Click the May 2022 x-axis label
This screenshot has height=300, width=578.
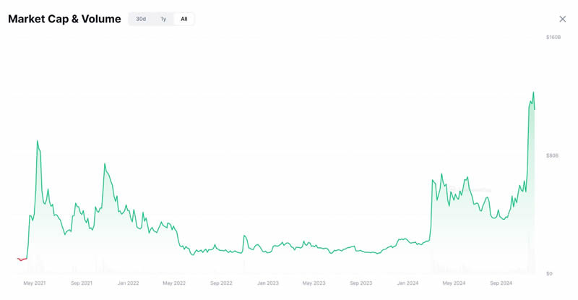pyautogui.click(x=174, y=283)
